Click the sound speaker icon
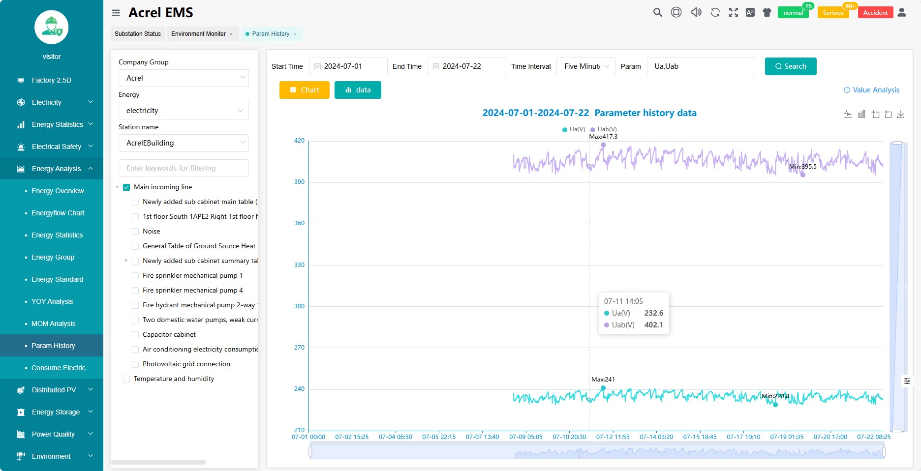Viewport: 921px width, 471px height. (696, 13)
